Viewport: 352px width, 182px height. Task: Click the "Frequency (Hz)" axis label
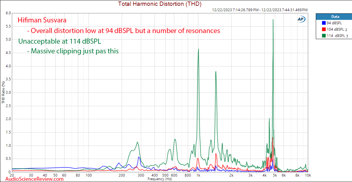(160, 179)
